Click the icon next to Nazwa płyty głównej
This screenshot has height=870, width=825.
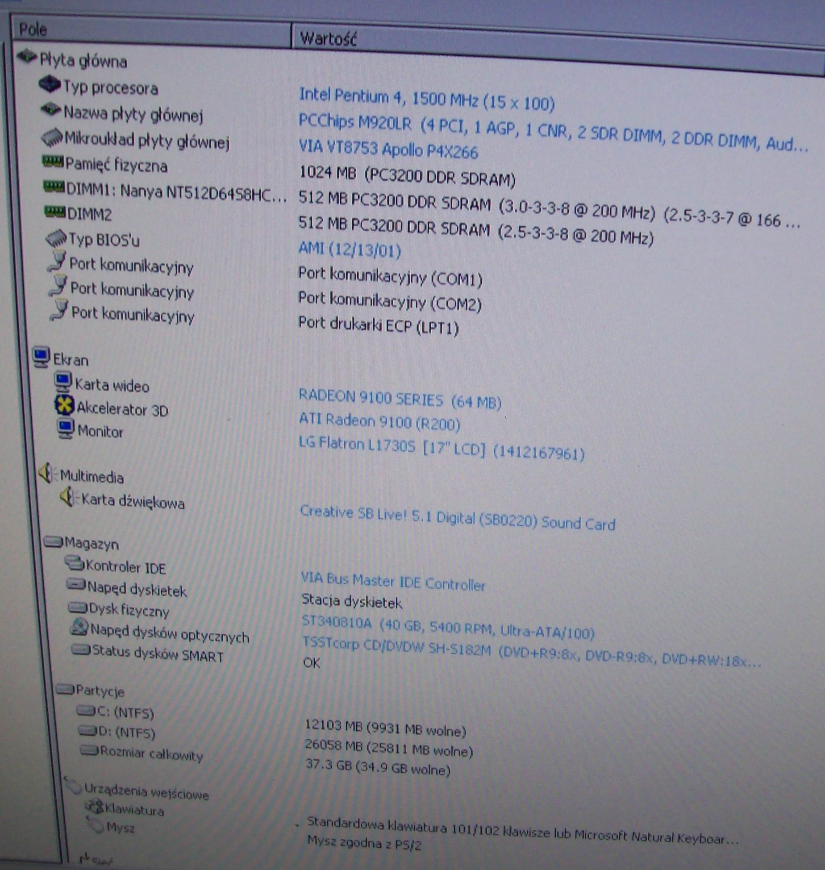click(50, 109)
